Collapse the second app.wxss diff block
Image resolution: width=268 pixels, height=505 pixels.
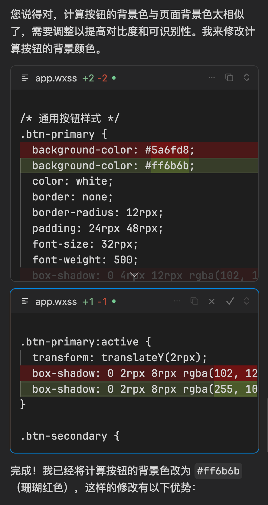(x=247, y=301)
